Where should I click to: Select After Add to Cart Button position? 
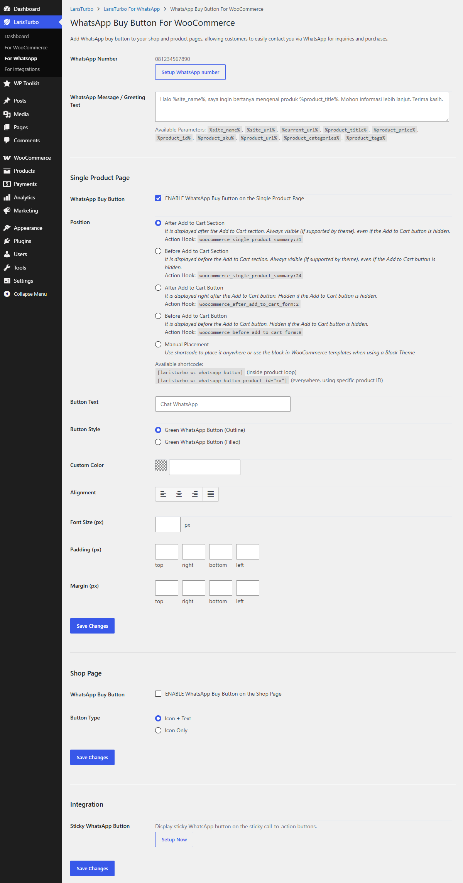pyautogui.click(x=158, y=288)
